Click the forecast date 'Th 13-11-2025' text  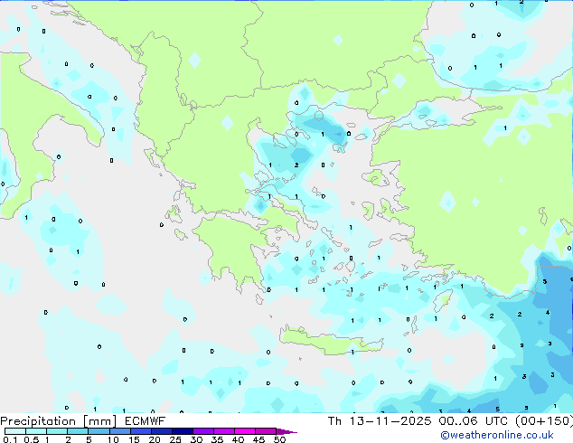[380, 421]
